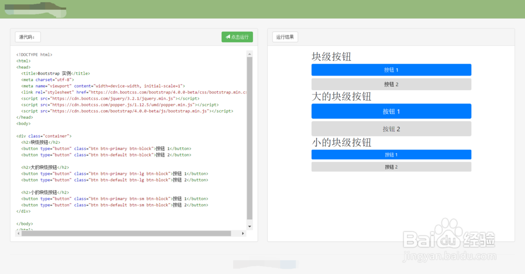Click the green 点击运行 run button

237,37
